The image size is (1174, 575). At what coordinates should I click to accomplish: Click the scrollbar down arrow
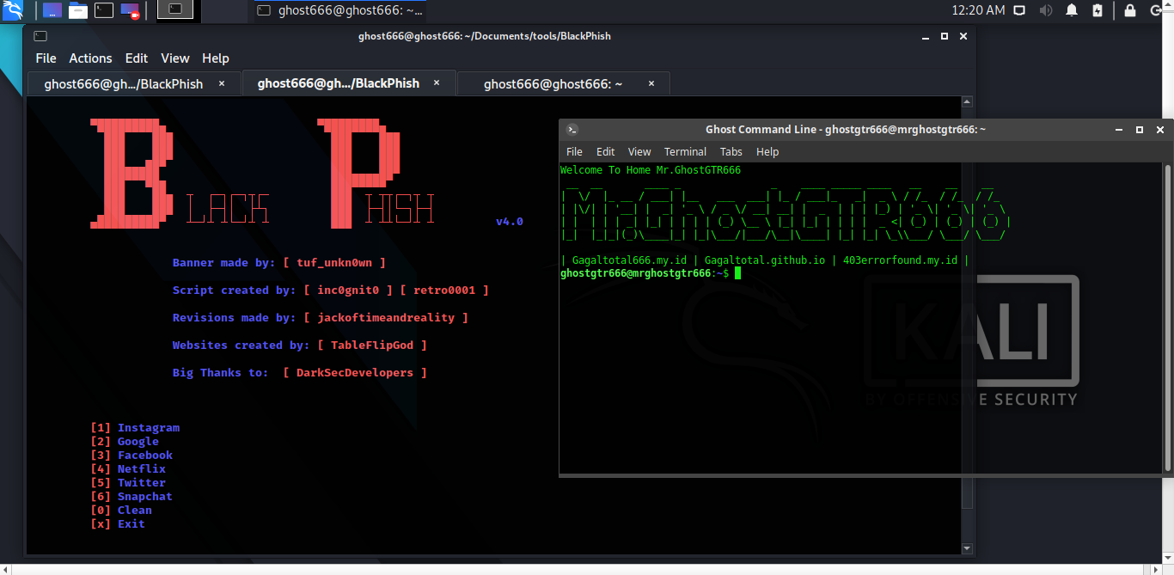pos(967,547)
